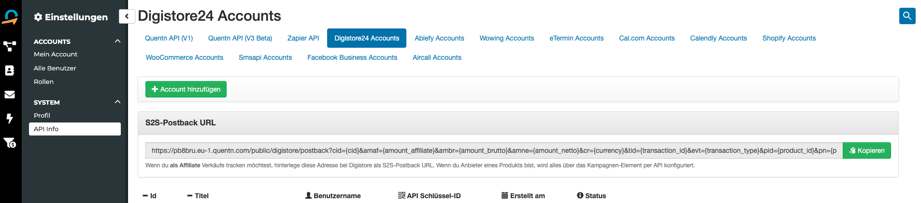This screenshot has height=203, width=921.
Task: Sort table by Status column
Action: [591, 196]
